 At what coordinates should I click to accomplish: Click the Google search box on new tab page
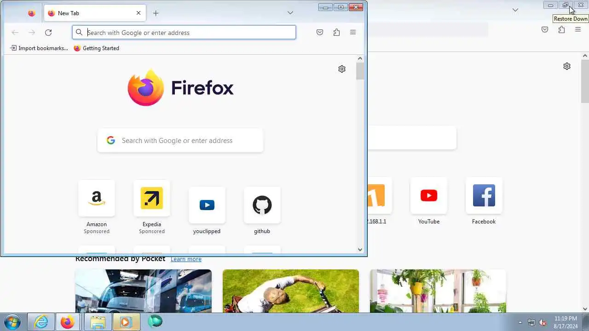tap(180, 141)
